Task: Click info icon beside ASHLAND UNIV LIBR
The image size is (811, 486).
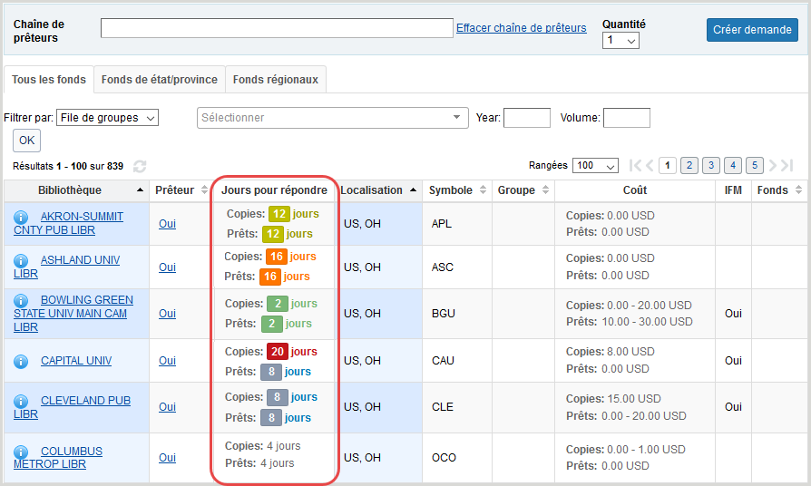Action: pos(21,260)
